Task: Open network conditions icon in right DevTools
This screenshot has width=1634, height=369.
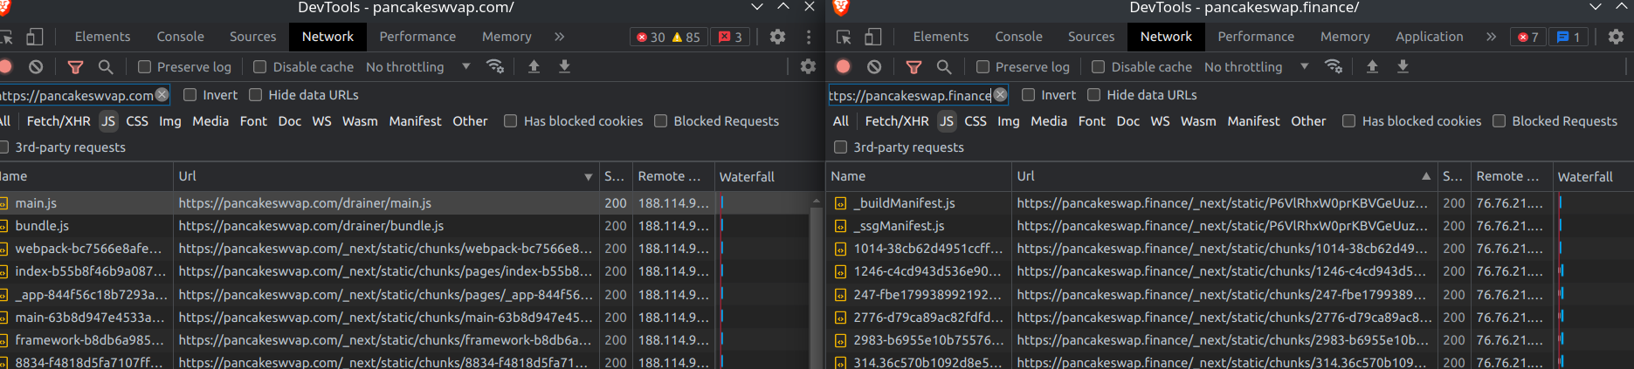Action: click(1334, 66)
